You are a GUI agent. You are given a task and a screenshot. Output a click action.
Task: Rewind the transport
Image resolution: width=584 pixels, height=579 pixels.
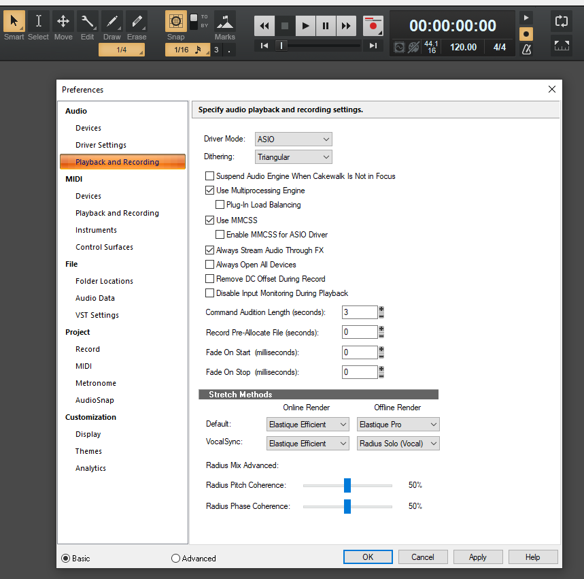(264, 26)
